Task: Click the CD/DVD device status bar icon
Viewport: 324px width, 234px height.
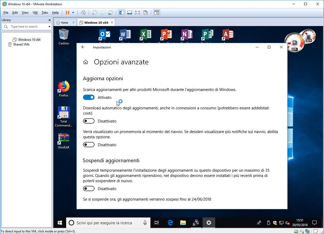Action: tap(302, 231)
